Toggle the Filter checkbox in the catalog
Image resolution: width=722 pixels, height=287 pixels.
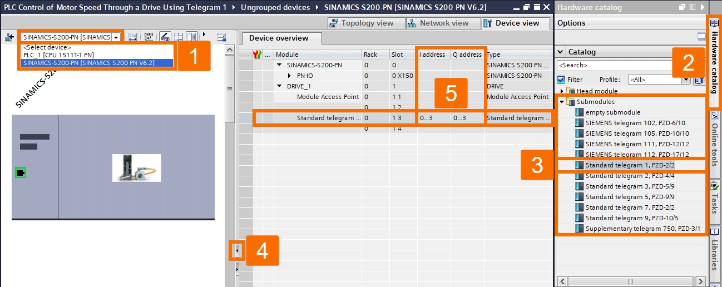pos(561,80)
